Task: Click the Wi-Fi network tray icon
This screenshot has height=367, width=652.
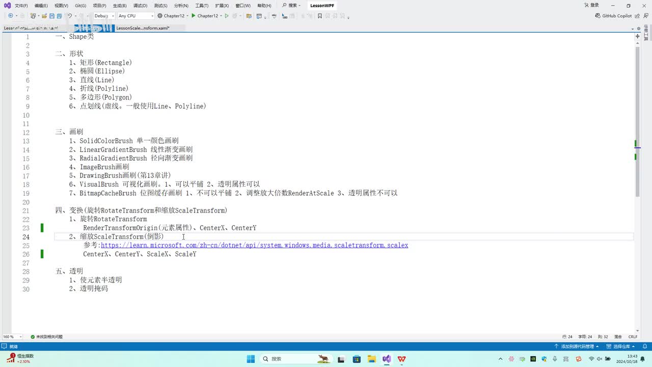Action: pyautogui.click(x=591, y=359)
